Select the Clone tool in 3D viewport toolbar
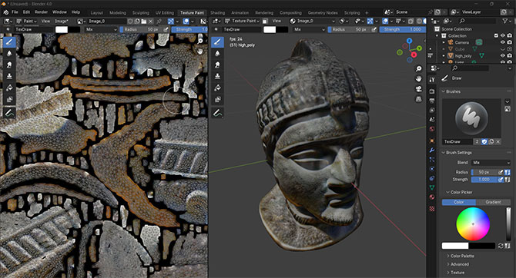This screenshot has height=278, width=516. coord(217,76)
